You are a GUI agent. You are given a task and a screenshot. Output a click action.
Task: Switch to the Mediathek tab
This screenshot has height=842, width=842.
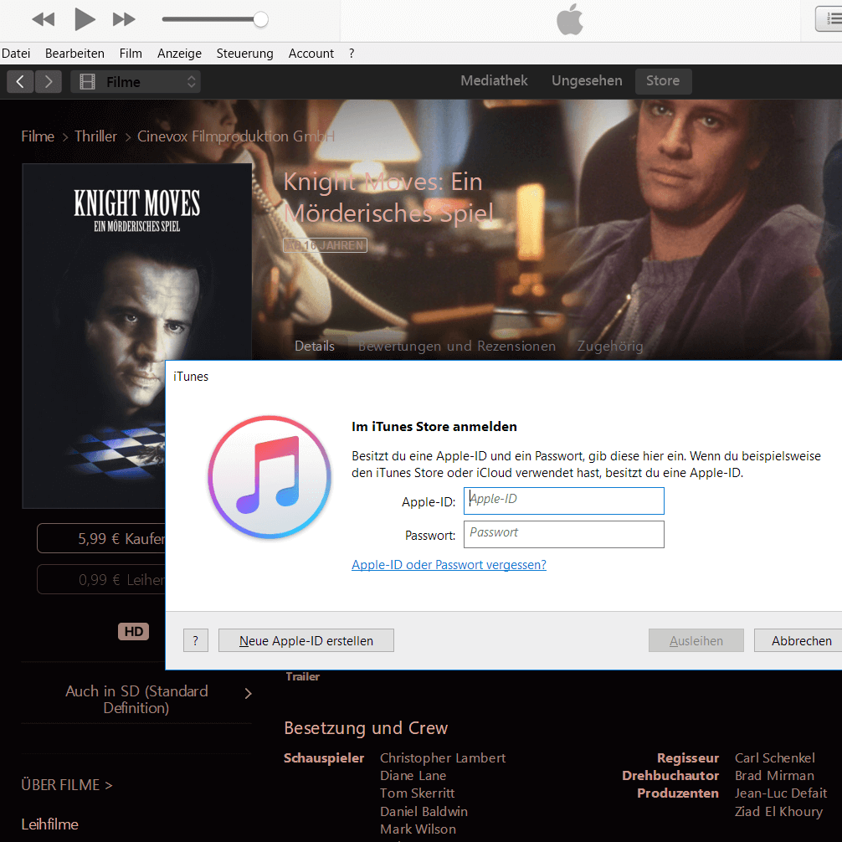[x=494, y=80]
